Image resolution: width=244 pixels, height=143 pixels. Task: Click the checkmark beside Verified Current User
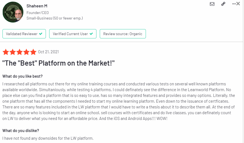tap(91, 34)
